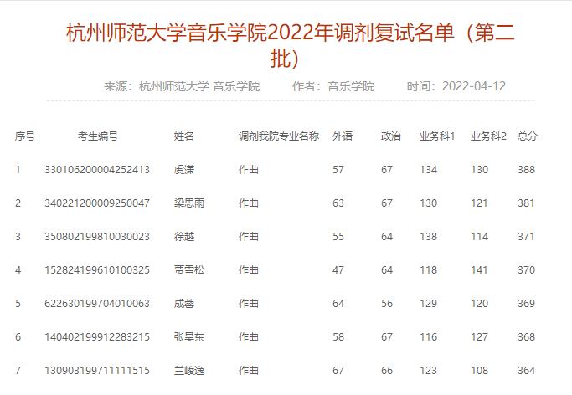Click 作曲 in 徐越's row
The height and width of the screenshot is (395, 572).
249,237
